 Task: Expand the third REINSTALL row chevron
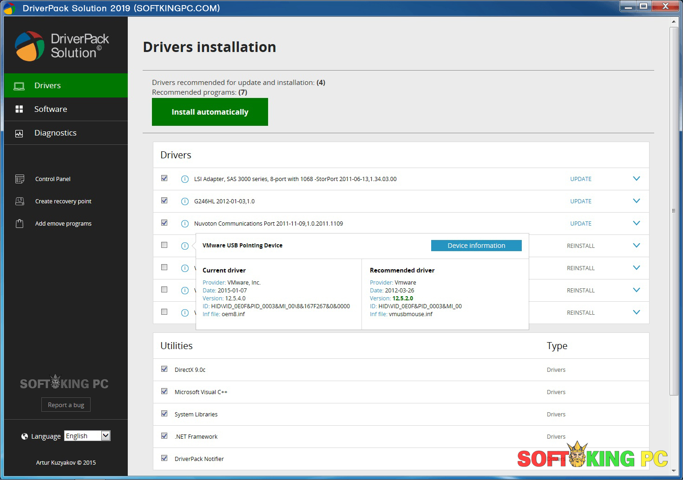(637, 290)
